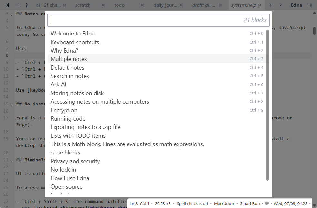This screenshot has height=208, width=317.
Task: Select the system:help tab
Action: (244, 5)
